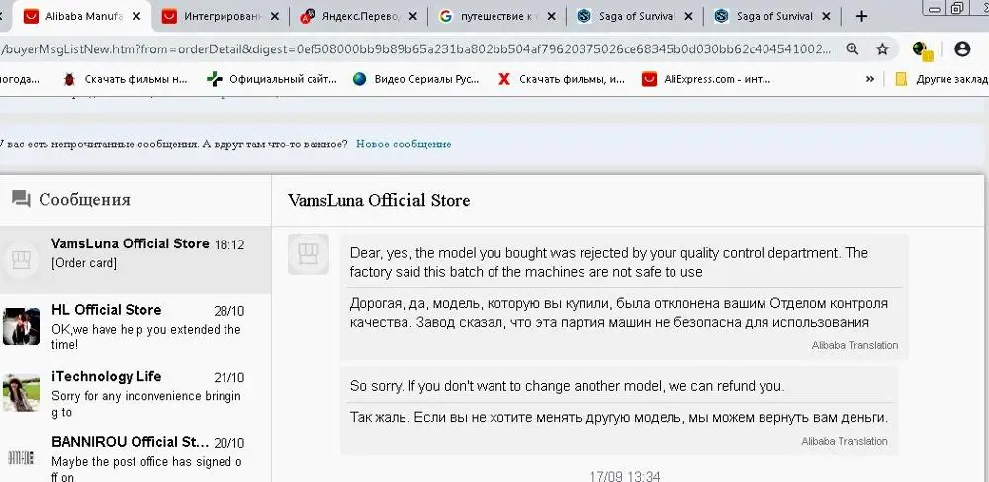Click the 28/10 date on HL row

pos(229,311)
